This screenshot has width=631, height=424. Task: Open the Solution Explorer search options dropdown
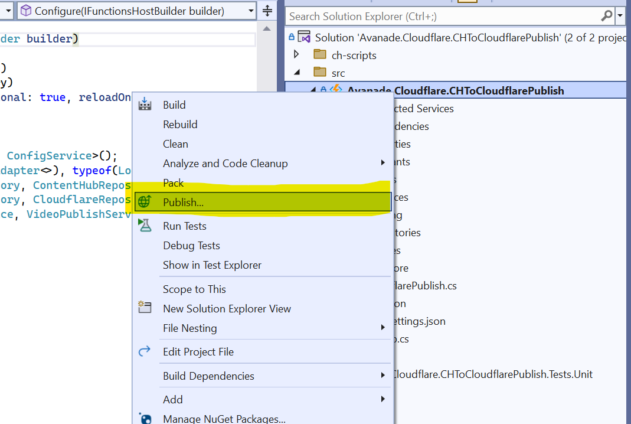point(620,16)
